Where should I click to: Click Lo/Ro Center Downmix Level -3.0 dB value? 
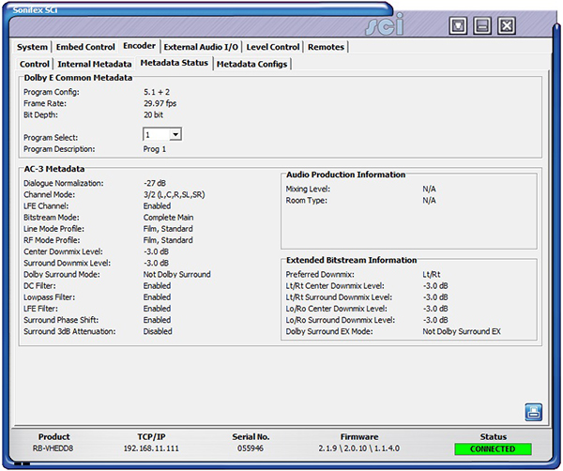pyautogui.click(x=435, y=309)
